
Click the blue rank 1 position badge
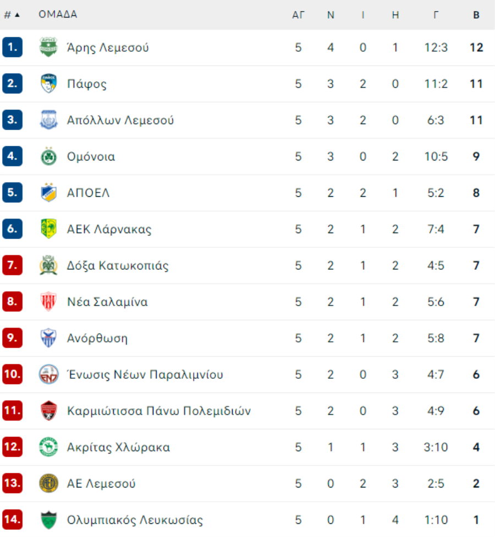(12, 47)
